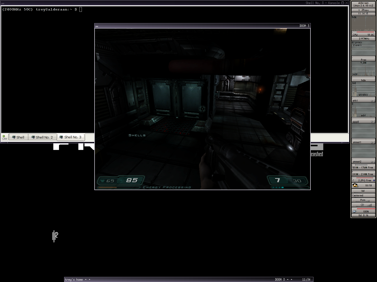The height and width of the screenshot is (282, 377).
Task: Click the 501M - 176M free memory meter
Action: click(363, 167)
